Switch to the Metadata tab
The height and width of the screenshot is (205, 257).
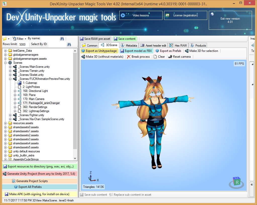click(x=129, y=46)
